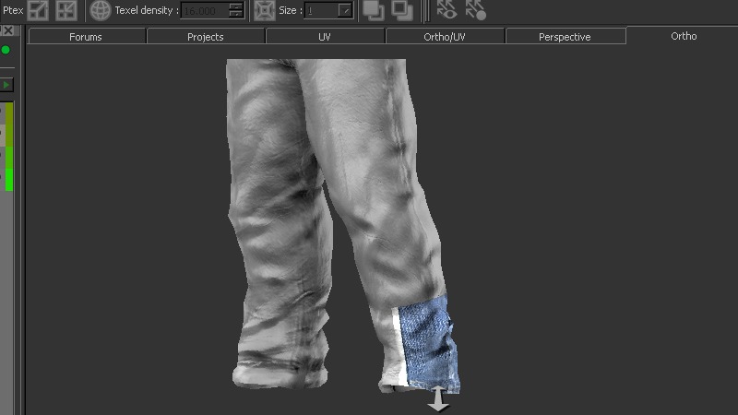Click the Texel density value field
738x415 pixels.
click(x=203, y=11)
